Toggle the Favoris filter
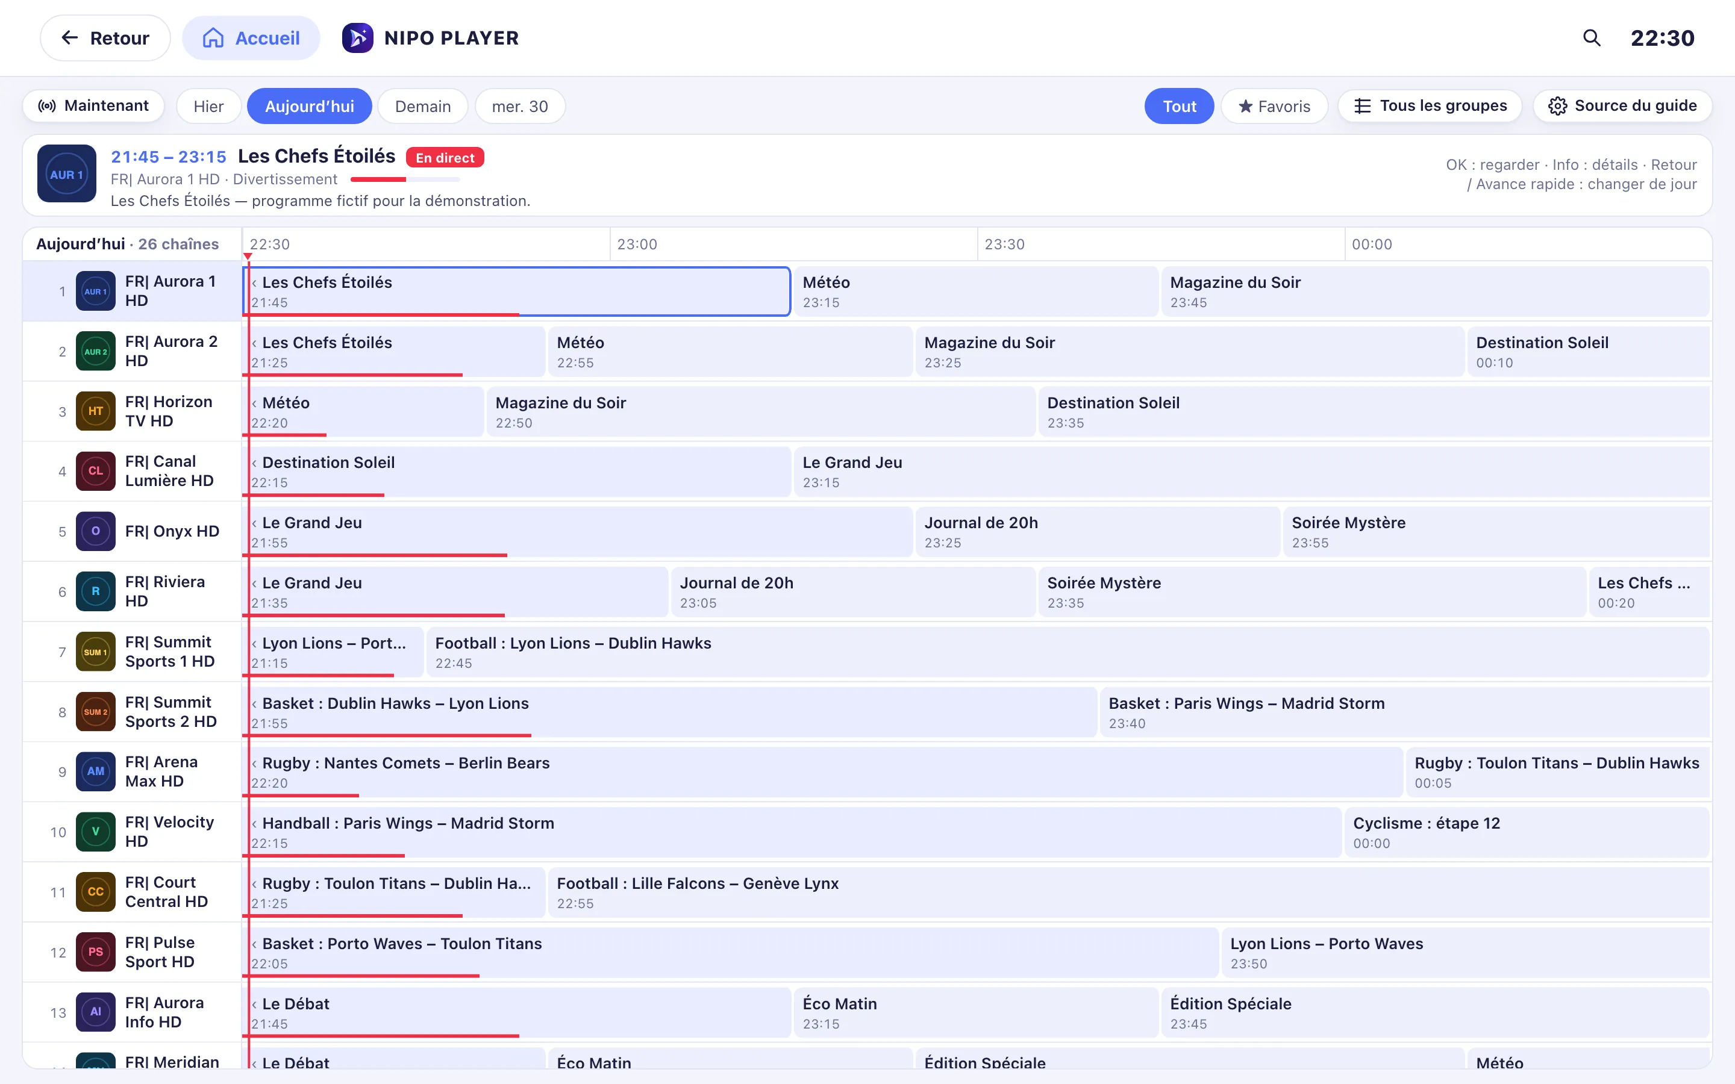 1275,106
